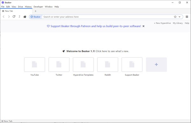Open a new tab with plus
This screenshot has width=191, height=123.
click(35, 11)
